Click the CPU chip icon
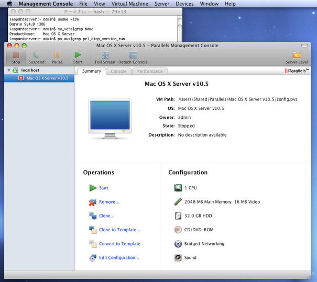 (x=178, y=188)
